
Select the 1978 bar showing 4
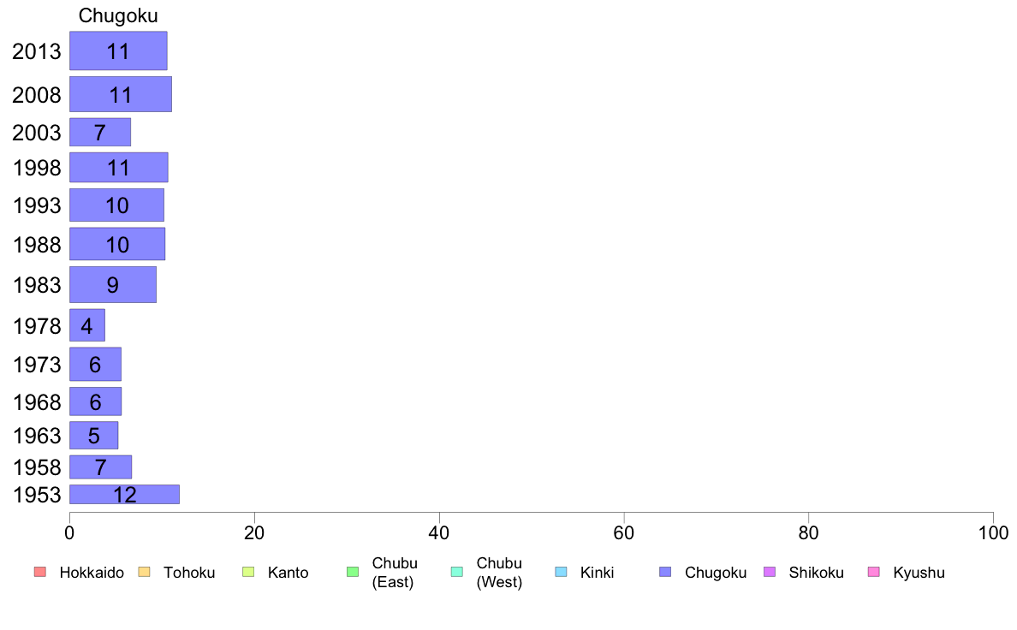click(87, 325)
